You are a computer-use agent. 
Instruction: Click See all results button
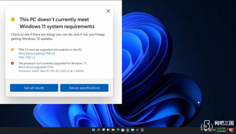pos(34,88)
